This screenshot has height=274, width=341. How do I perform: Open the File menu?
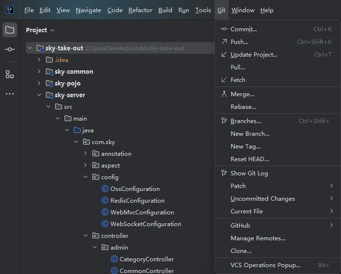click(29, 10)
